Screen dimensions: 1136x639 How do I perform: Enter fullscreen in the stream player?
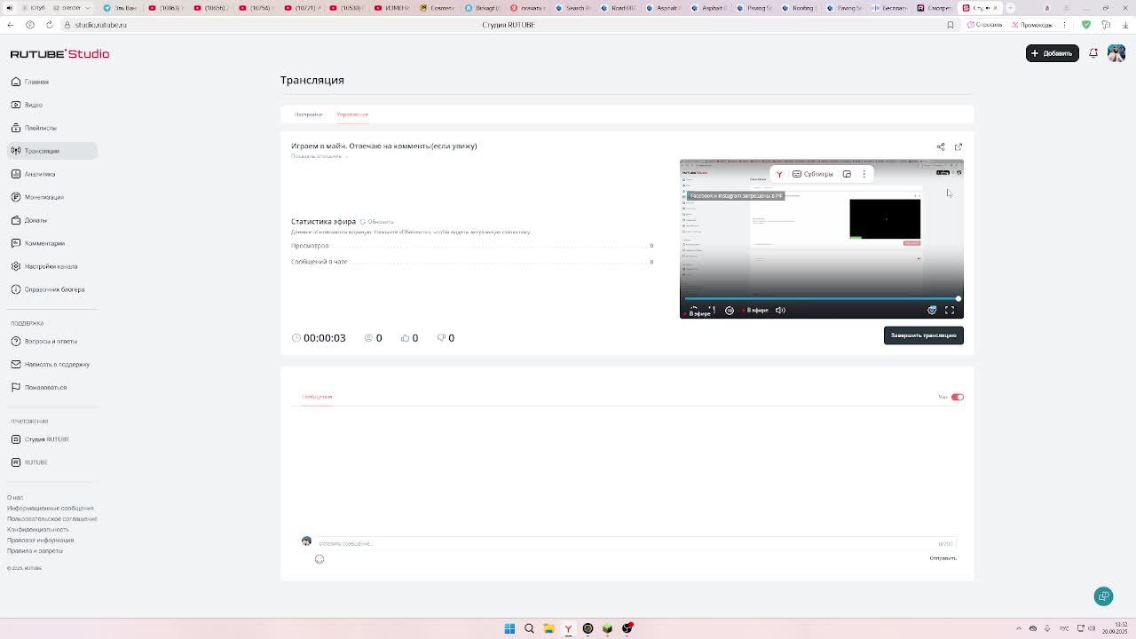[950, 311]
